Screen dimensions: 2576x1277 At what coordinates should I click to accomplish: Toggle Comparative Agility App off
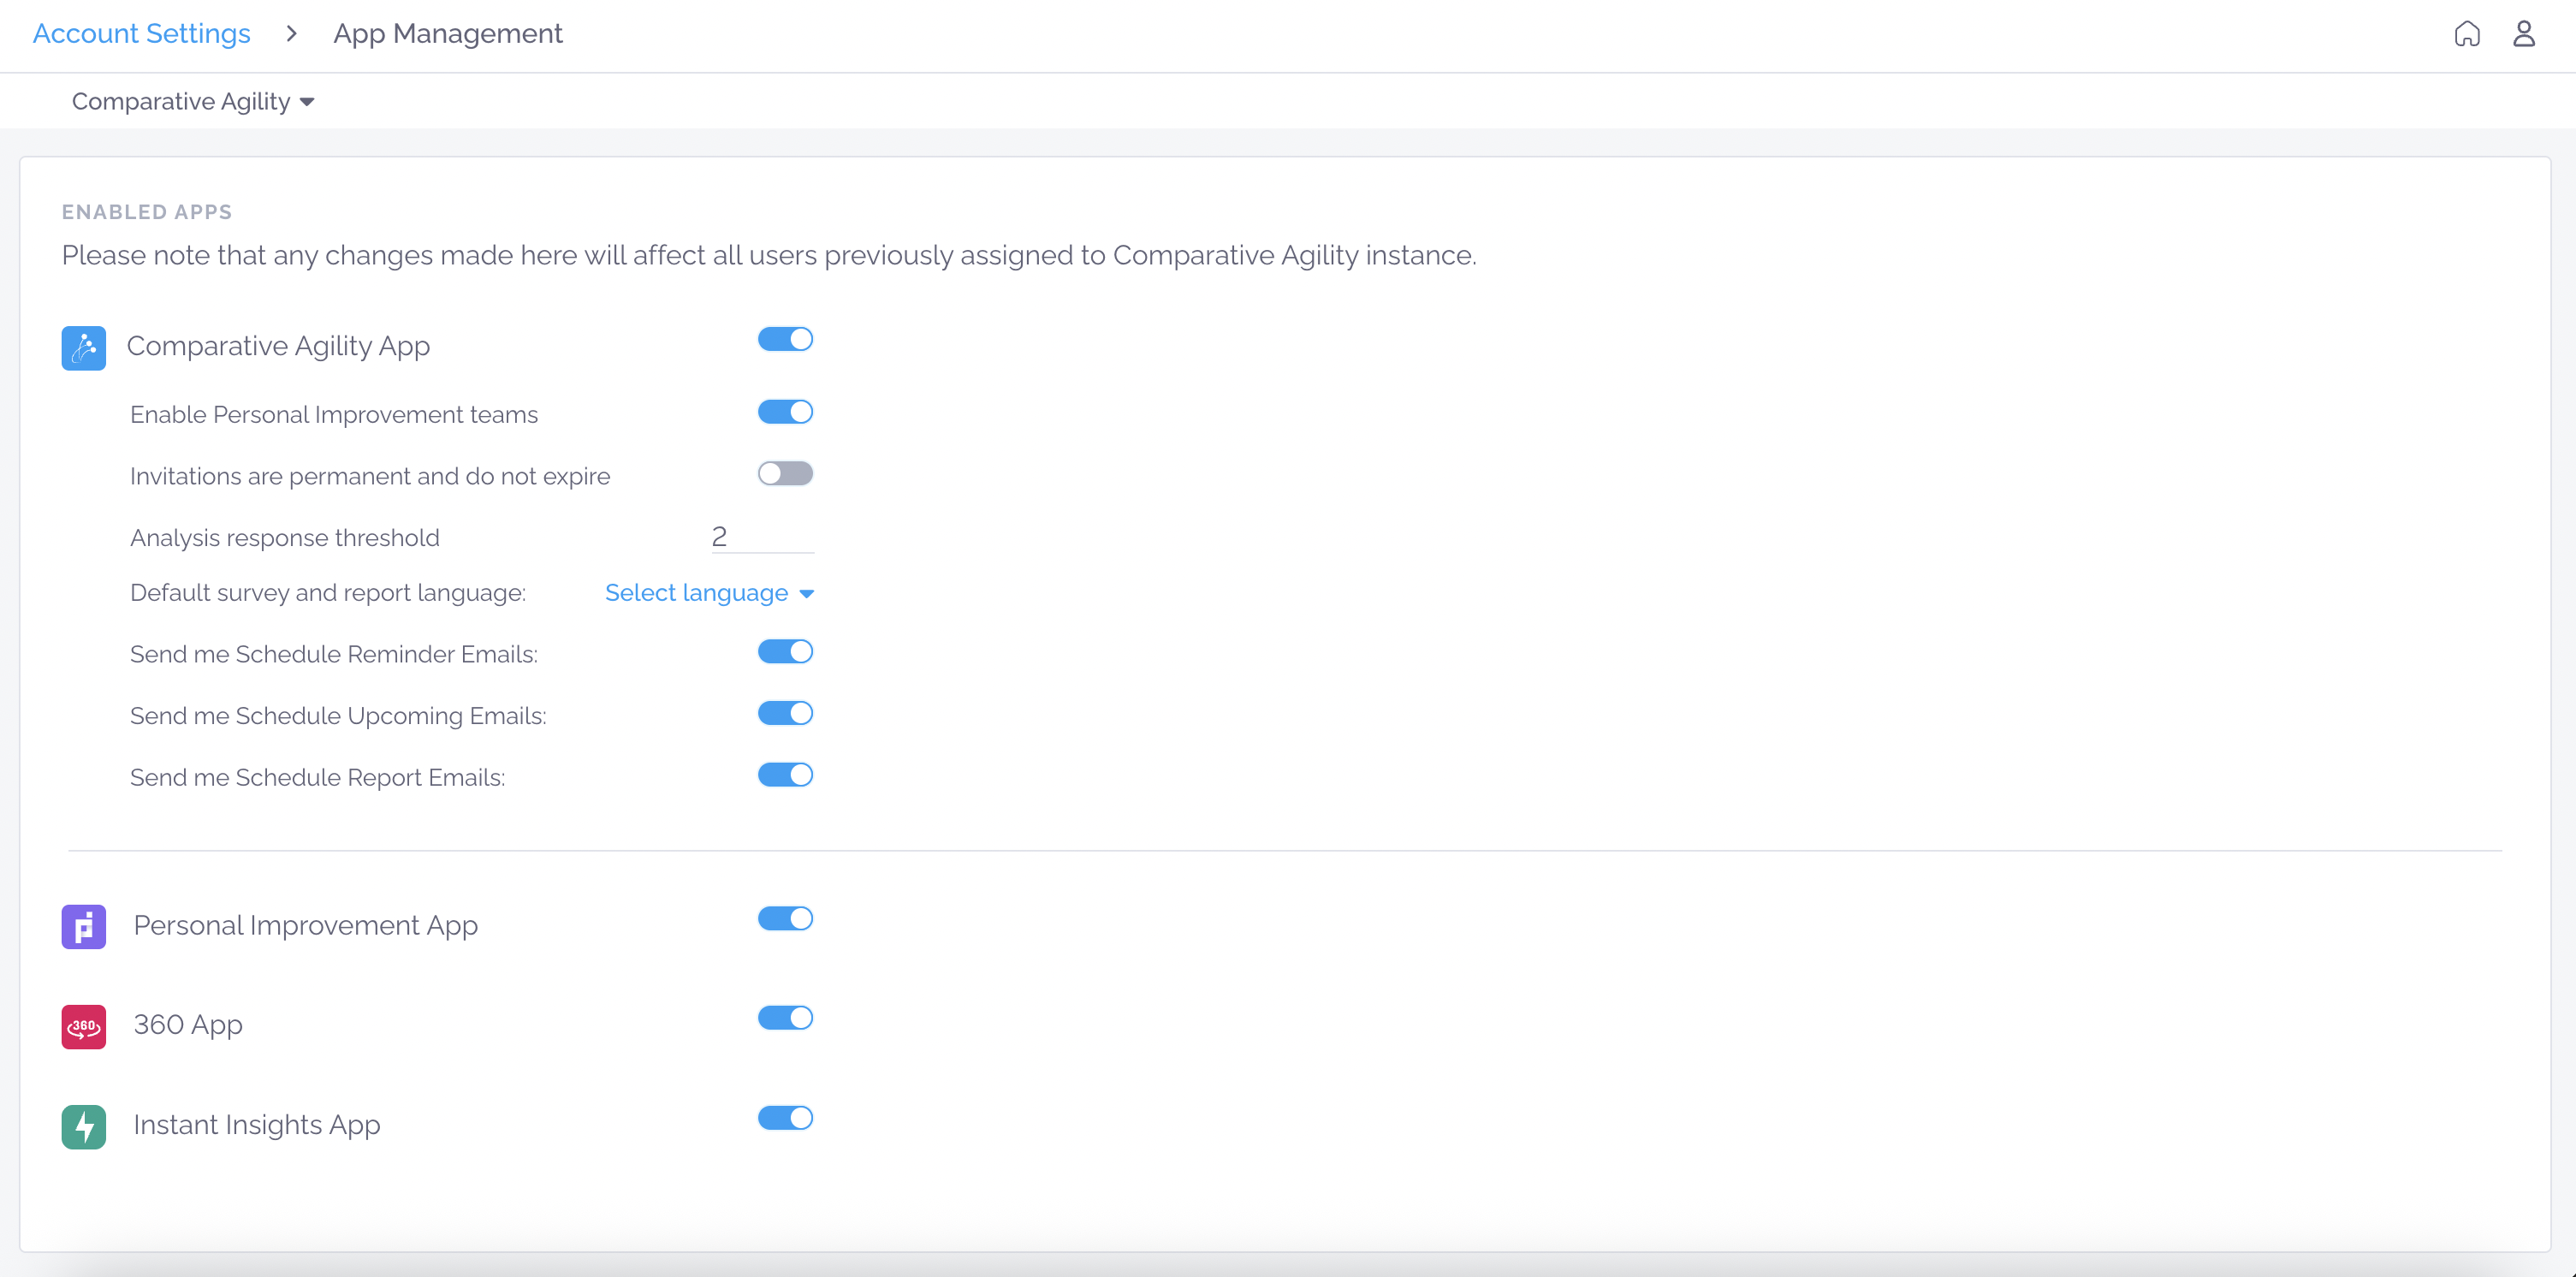point(785,339)
